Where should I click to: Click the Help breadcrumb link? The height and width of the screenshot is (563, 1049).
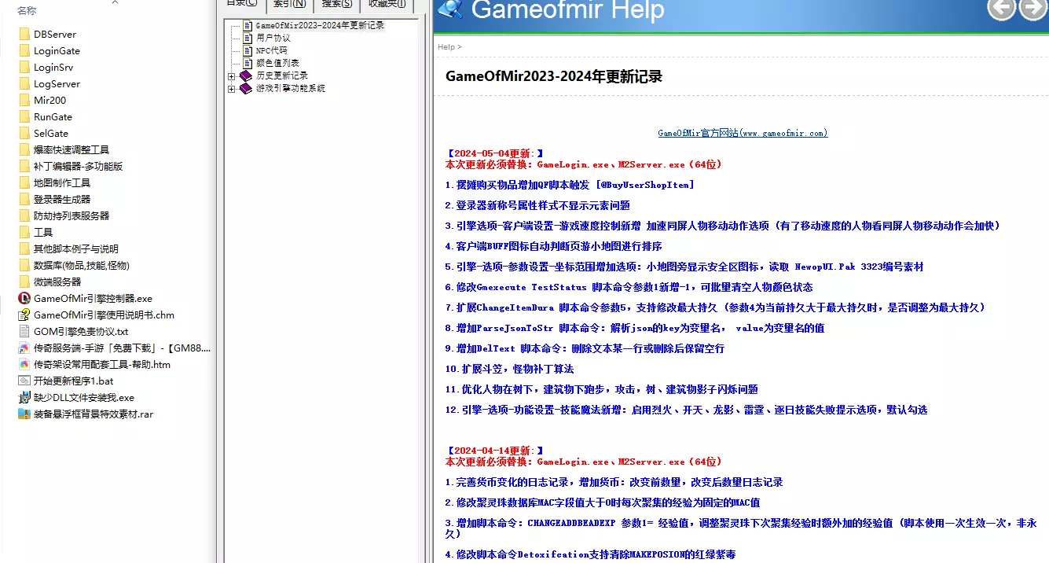coord(446,47)
